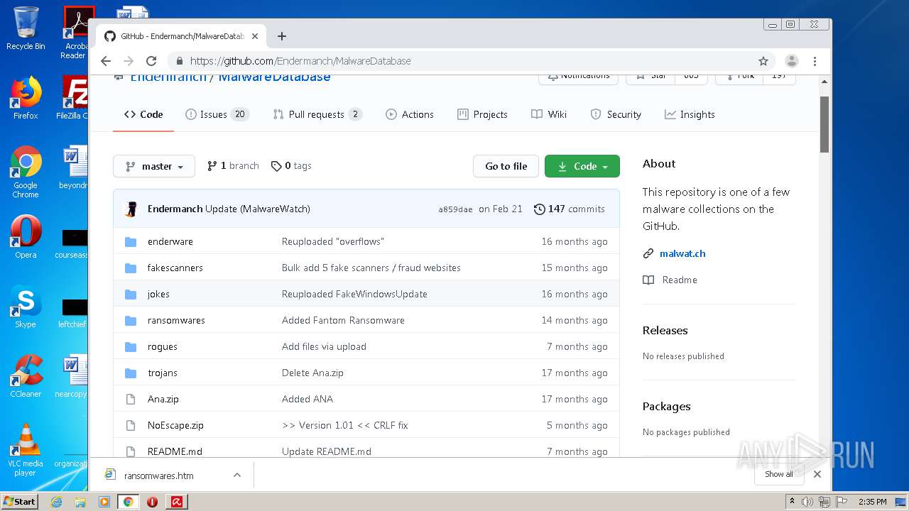Open commit hash a859dae

pos(455,209)
